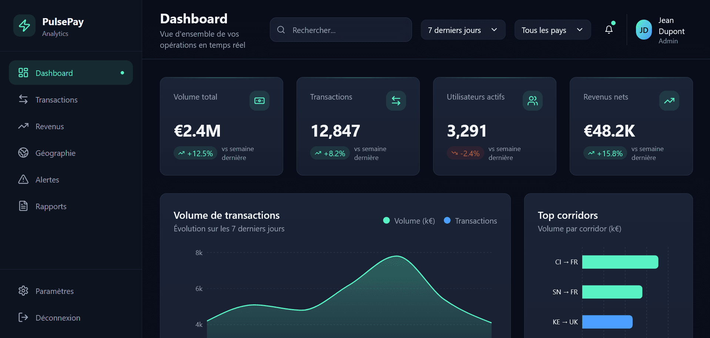Expand the Tous les pays dropdown
The width and height of the screenshot is (710, 338).
[x=553, y=30]
